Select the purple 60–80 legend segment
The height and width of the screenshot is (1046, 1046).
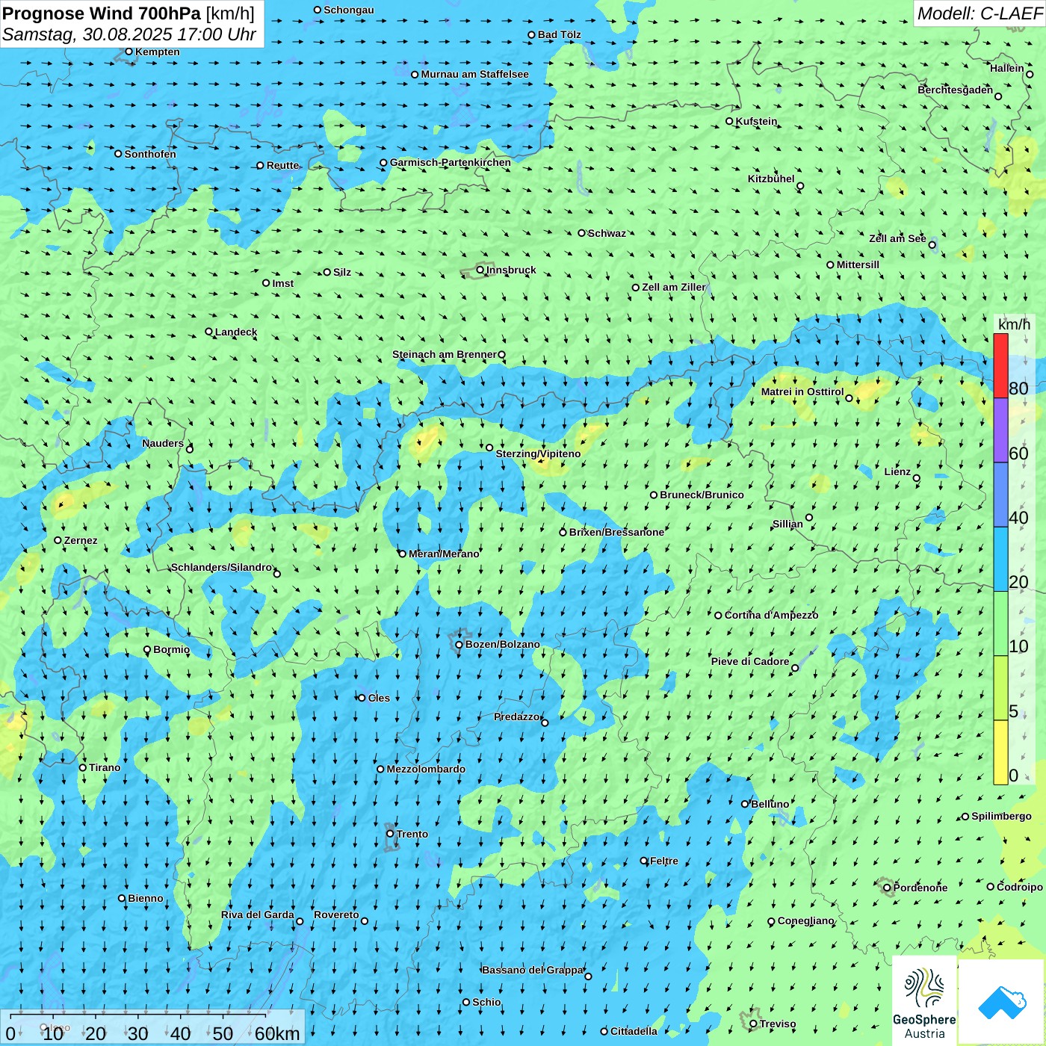(x=1000, y=430)
